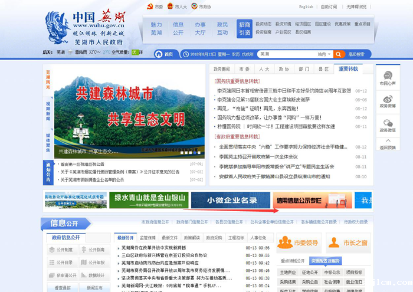Image resolution: width=413 pixels, height=292 pixels.
Task: Open 芜湖市启动防汛防台风应急预案 article
Action: (160, 263)
